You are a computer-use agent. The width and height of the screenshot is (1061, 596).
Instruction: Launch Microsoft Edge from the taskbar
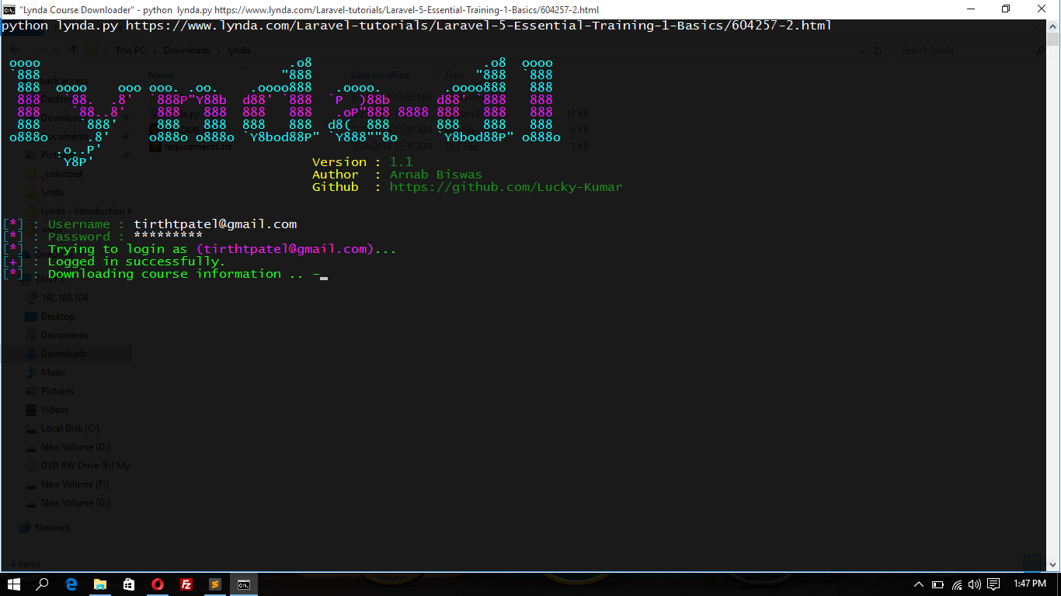[71, 584]
